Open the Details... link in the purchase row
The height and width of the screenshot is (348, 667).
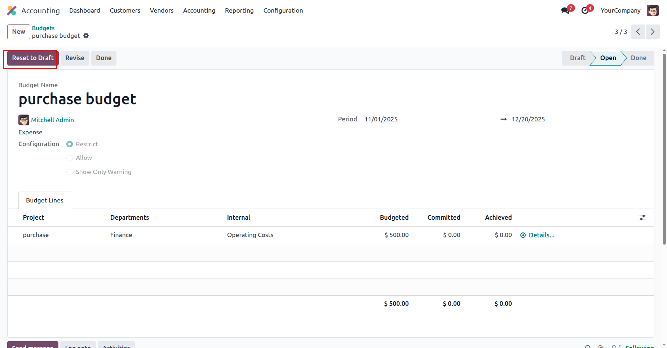tap(538, 235)
